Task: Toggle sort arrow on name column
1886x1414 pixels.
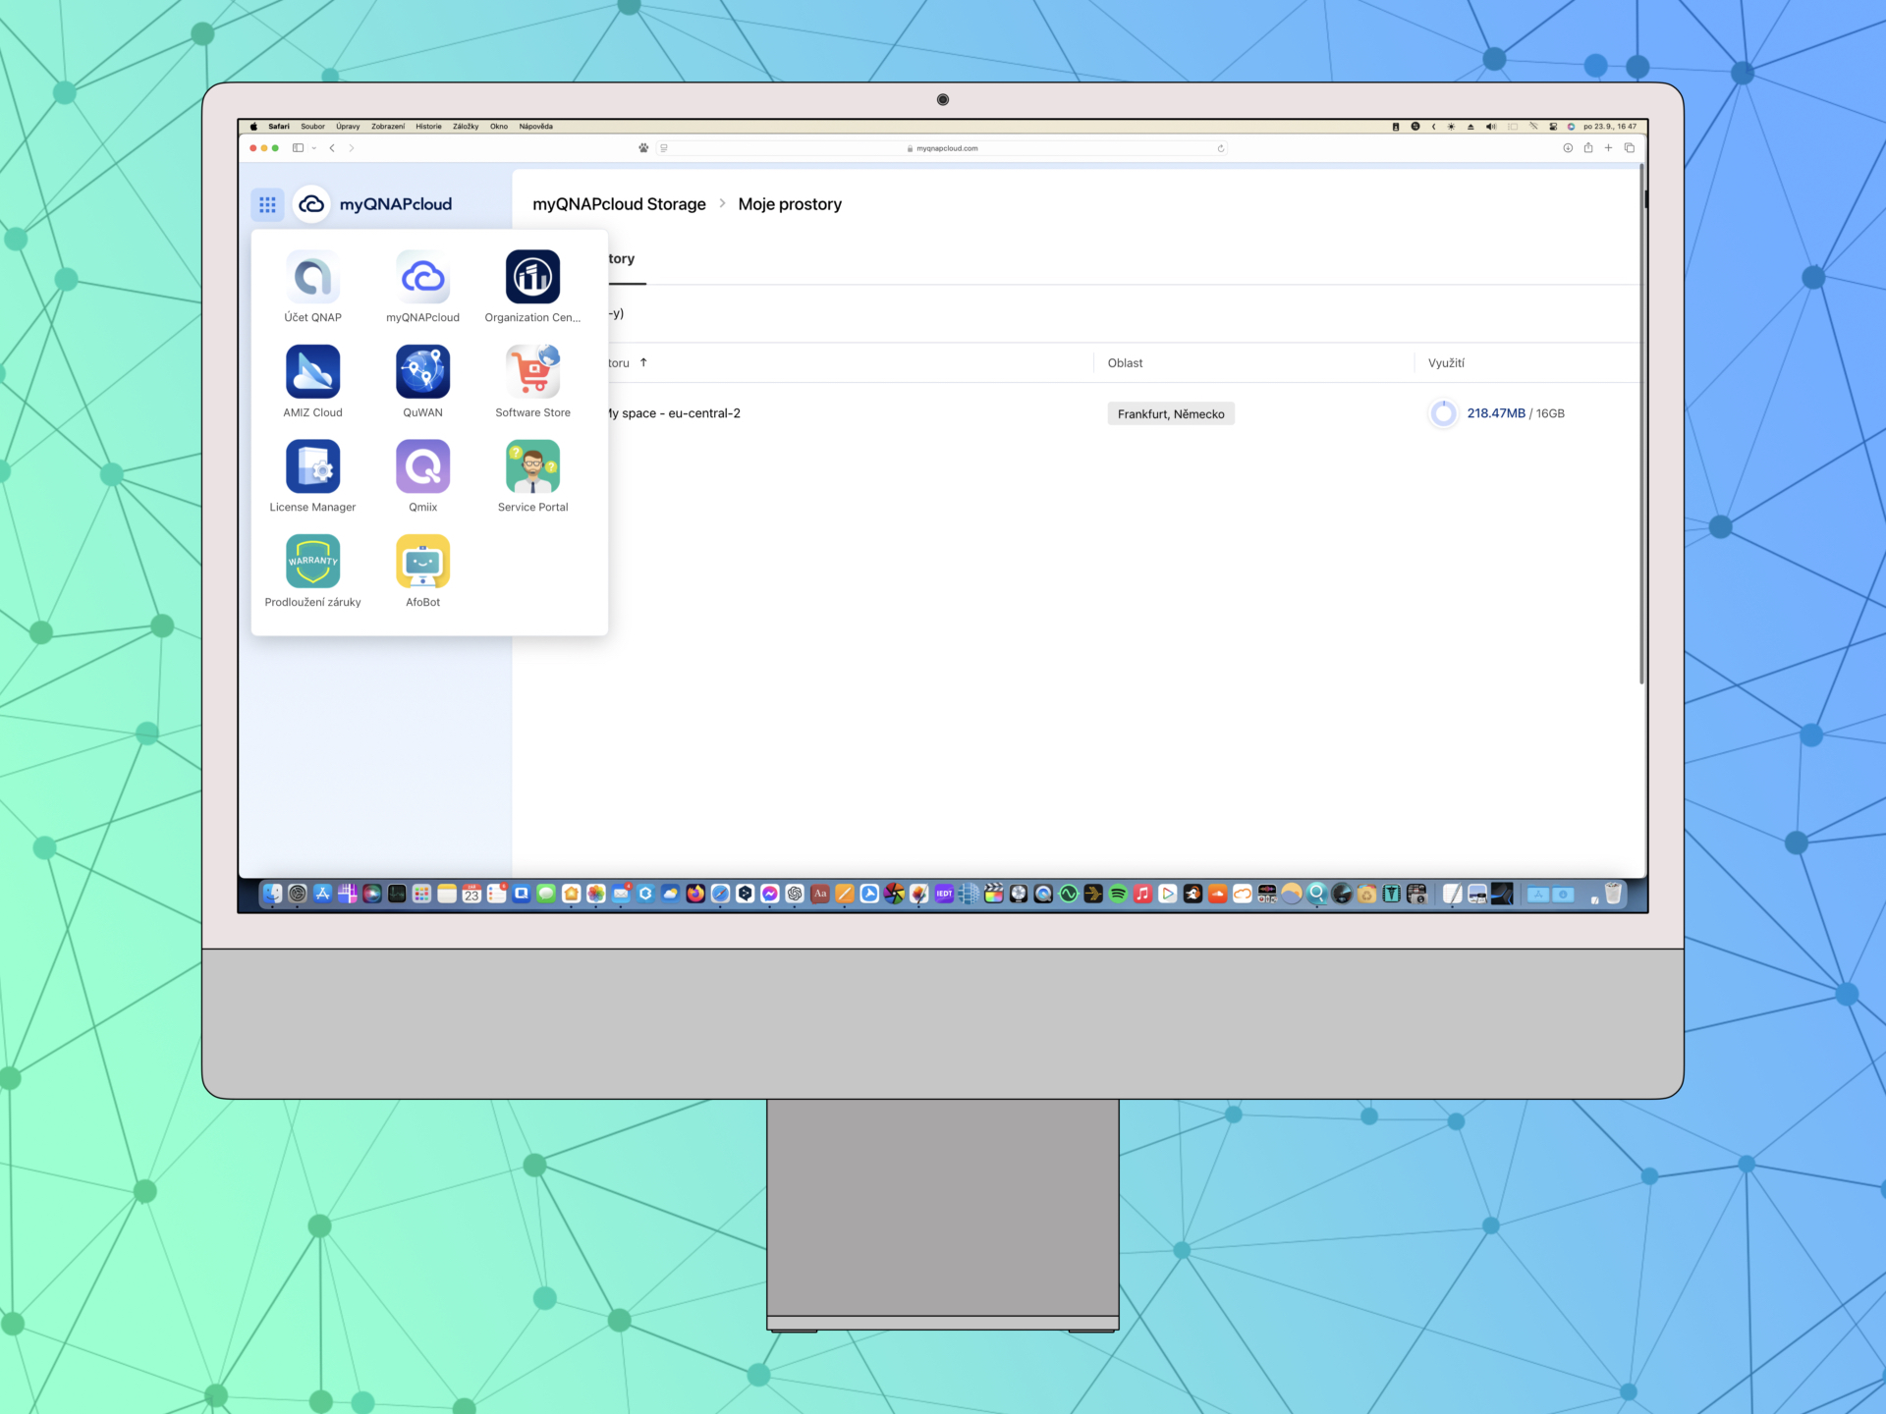Action: click(x=643, y=362)
